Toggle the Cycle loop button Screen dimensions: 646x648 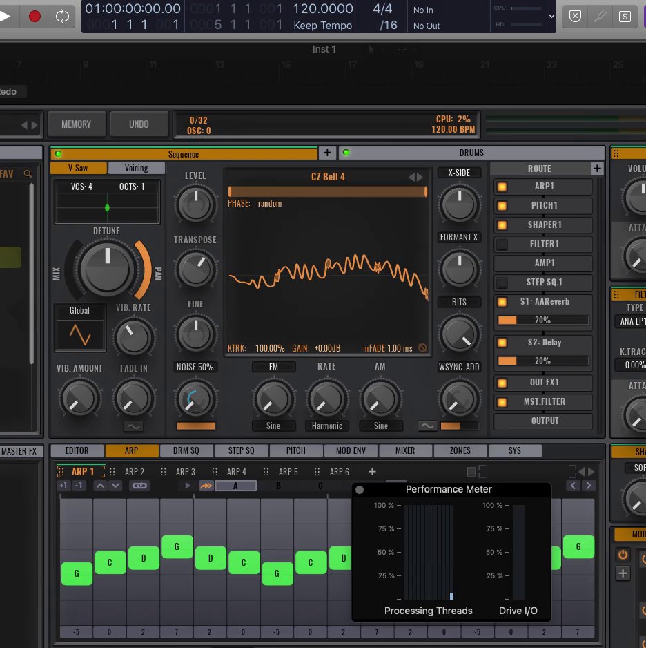click(62, 16)
